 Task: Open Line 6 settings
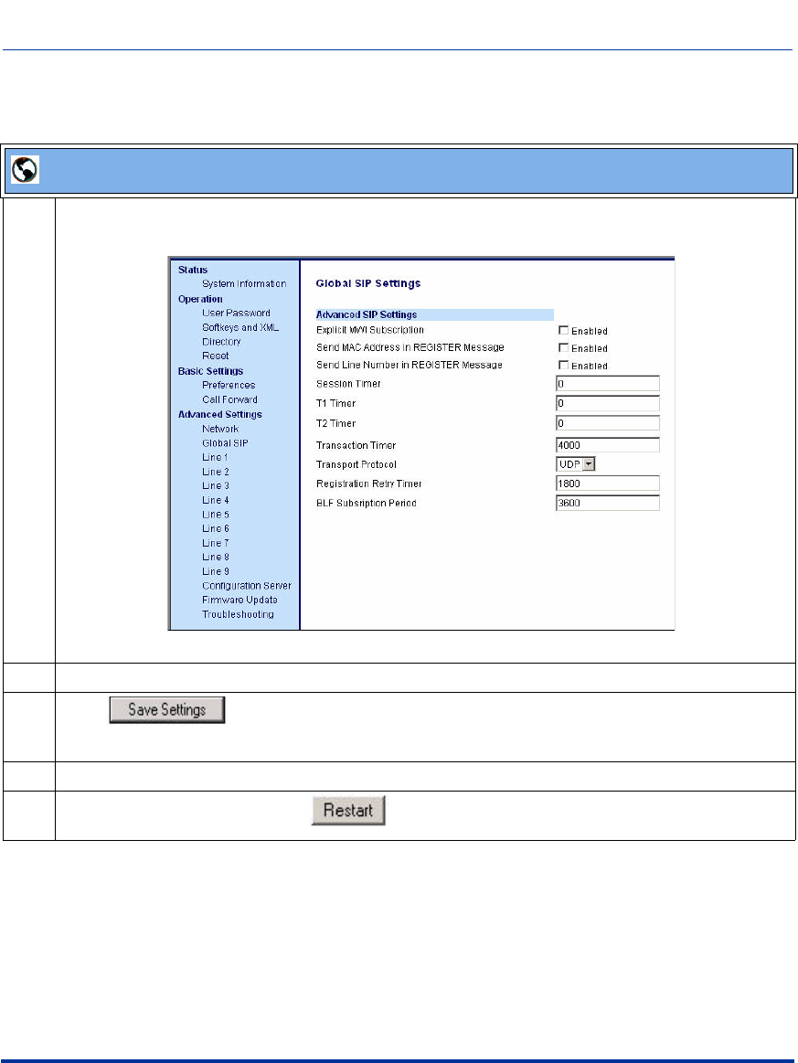tap(216, 529)
